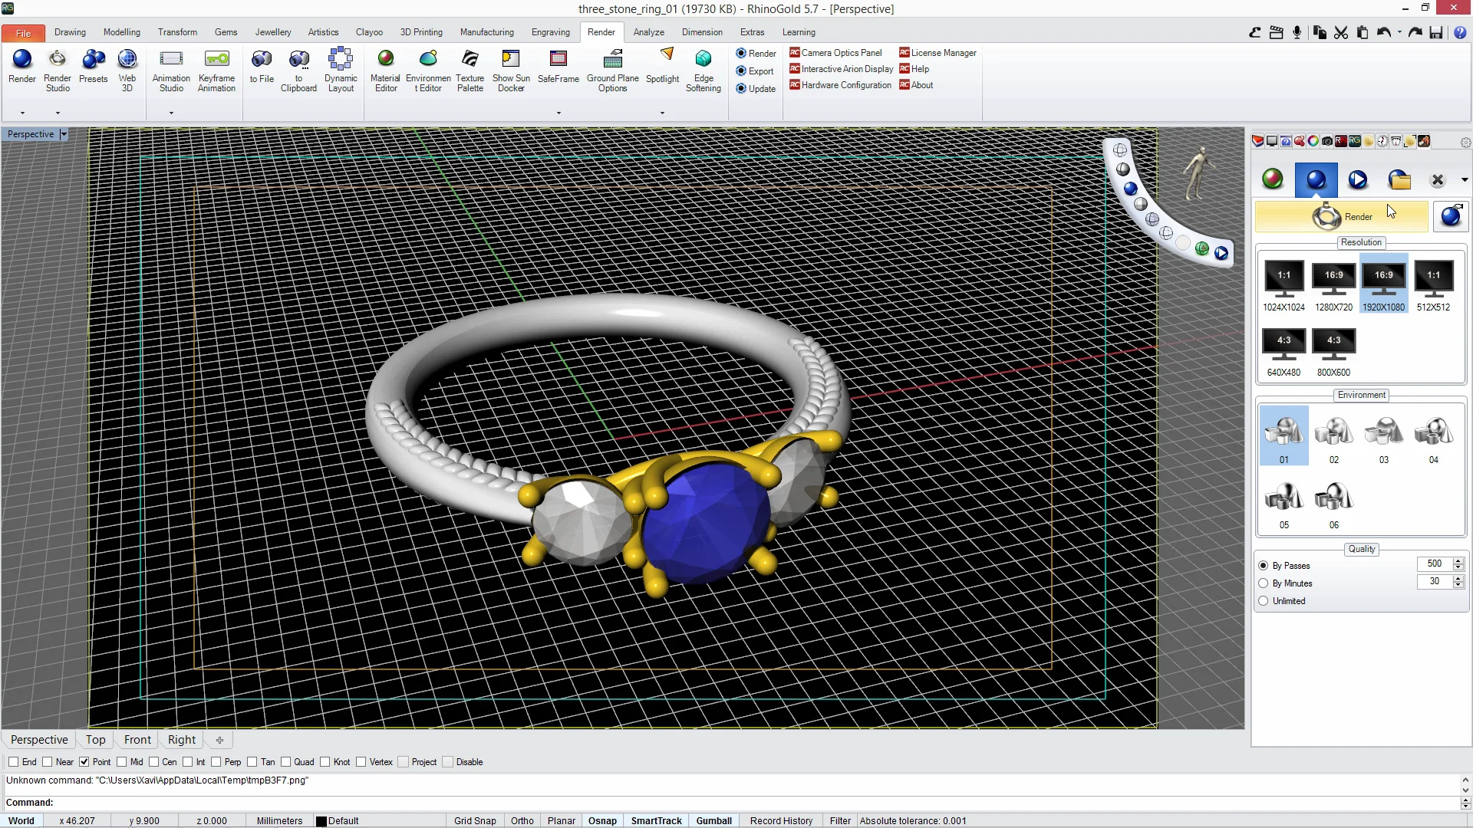Viewport: 1473px width, 828px height.
Task: Uncheck the Point osnap checkbox
Action: 84,762
